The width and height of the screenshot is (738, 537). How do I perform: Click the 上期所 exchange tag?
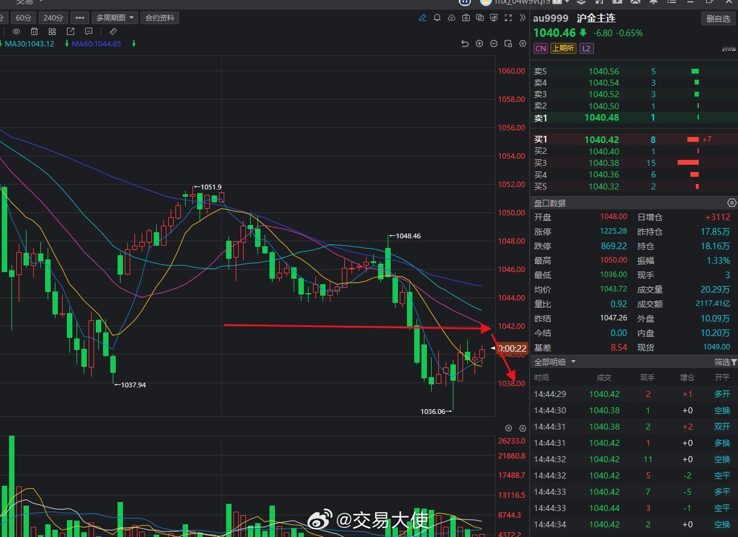pyautogui.click(x=563, y=48)
